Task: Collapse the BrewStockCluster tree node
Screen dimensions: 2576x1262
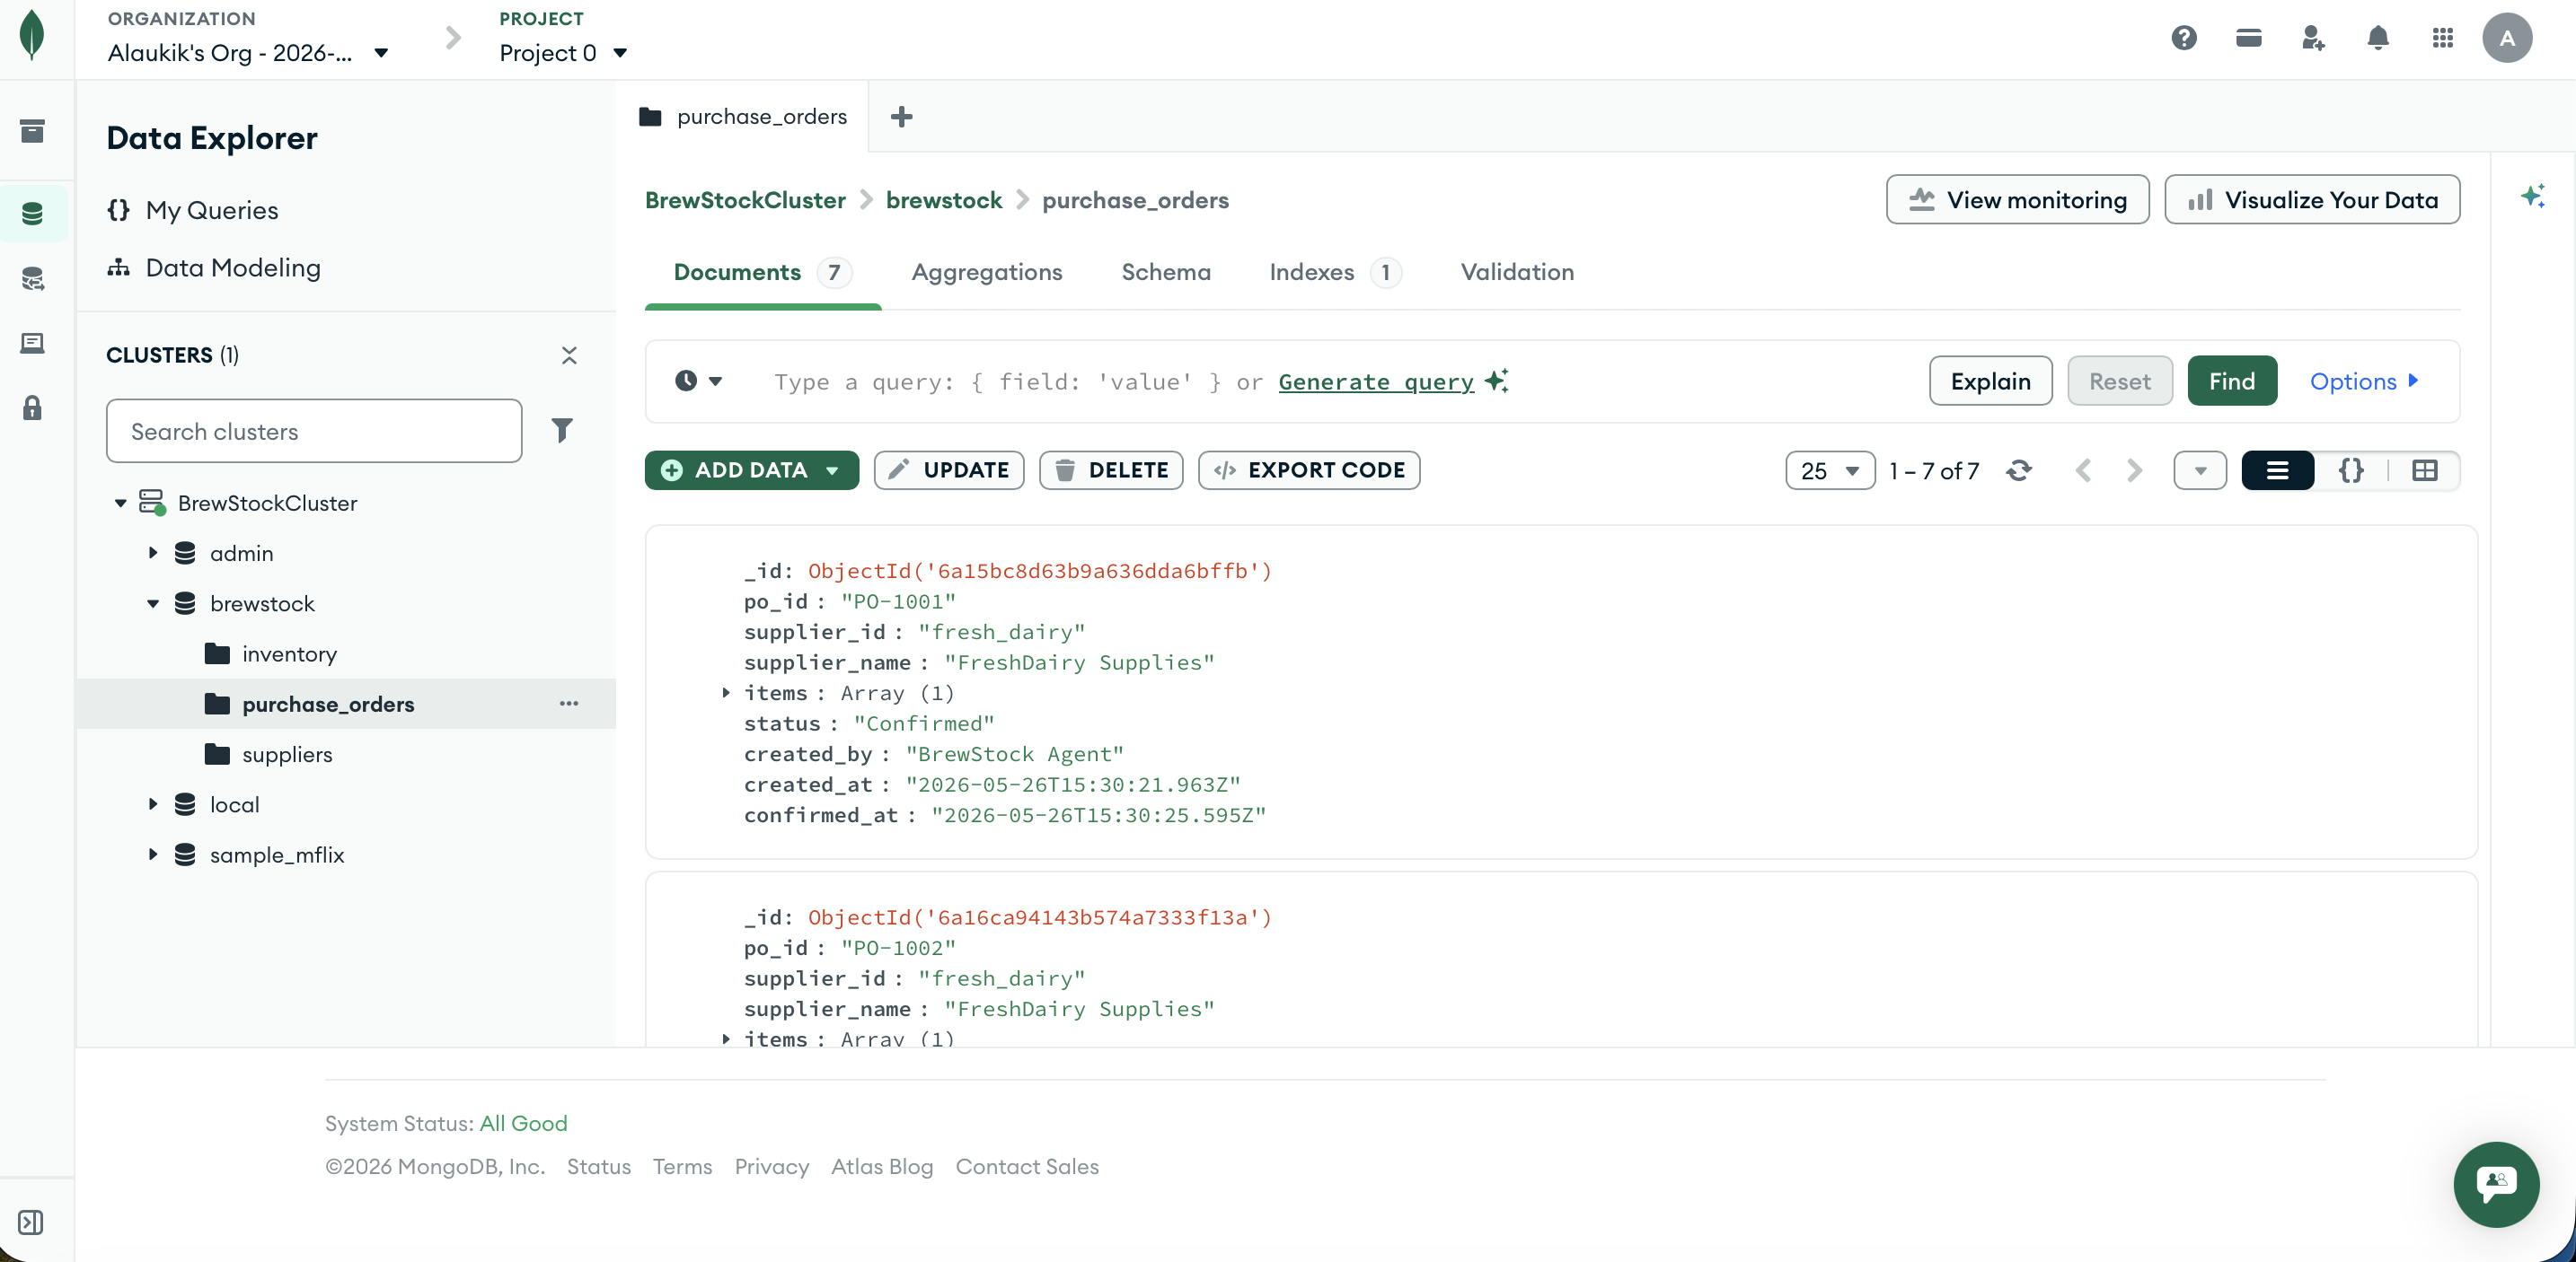Action: coord(121,504)
